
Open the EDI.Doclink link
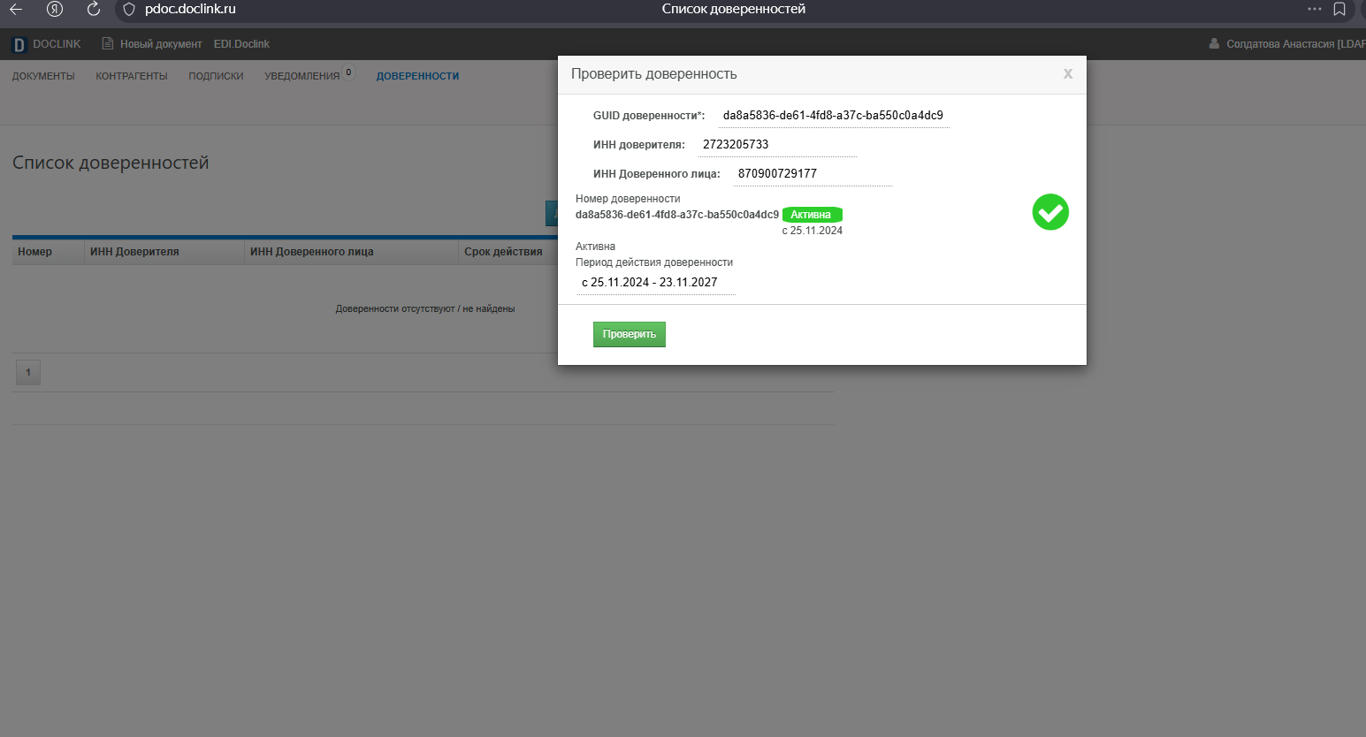click(x=241, y=44)
